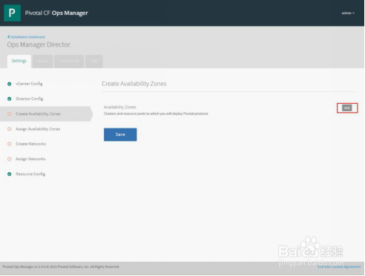Click the clusters and resource pools description
Viewport: 365px width, 276px height.
[156, 114]
